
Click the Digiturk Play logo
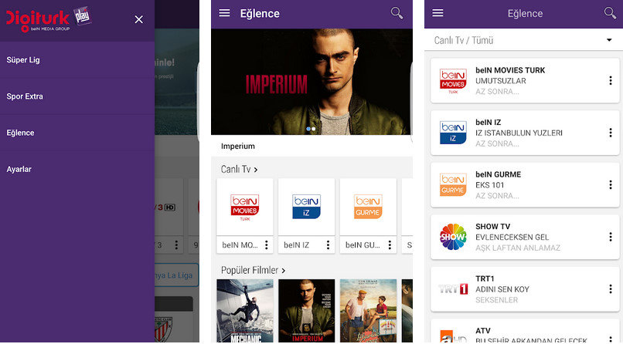[x=49, y=19]
